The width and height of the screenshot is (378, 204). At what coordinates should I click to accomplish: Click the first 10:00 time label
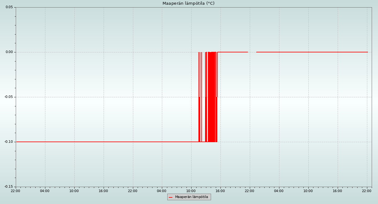(x=74, y=191)
